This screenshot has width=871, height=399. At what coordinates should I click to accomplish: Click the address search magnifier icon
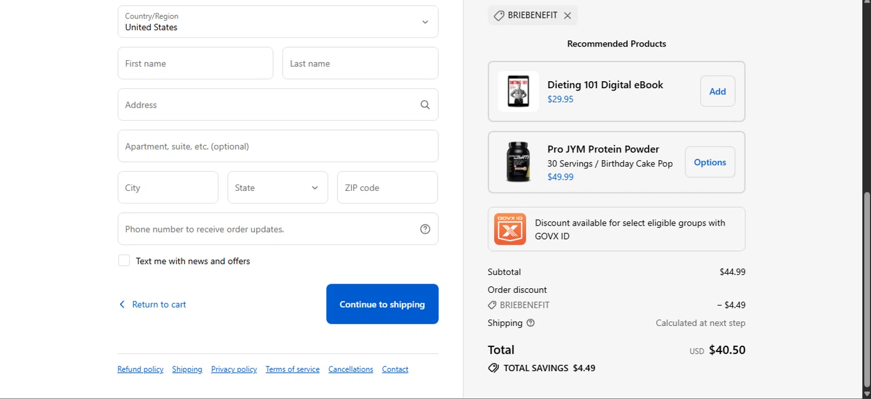tap(425, 105)
